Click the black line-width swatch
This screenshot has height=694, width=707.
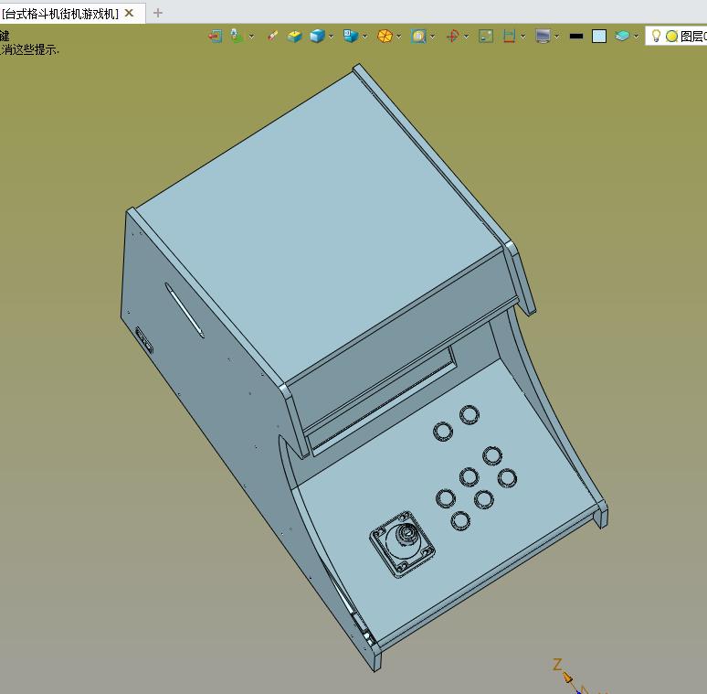point(576,37)
